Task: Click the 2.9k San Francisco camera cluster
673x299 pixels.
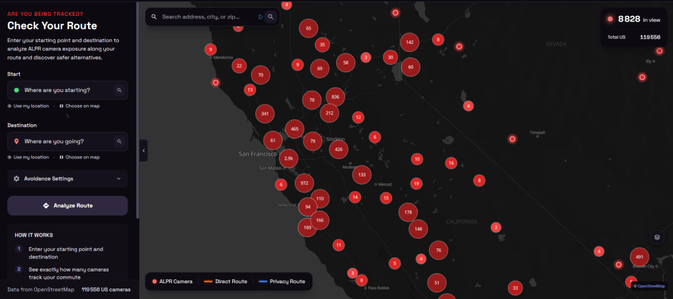Action: (288, 158)
